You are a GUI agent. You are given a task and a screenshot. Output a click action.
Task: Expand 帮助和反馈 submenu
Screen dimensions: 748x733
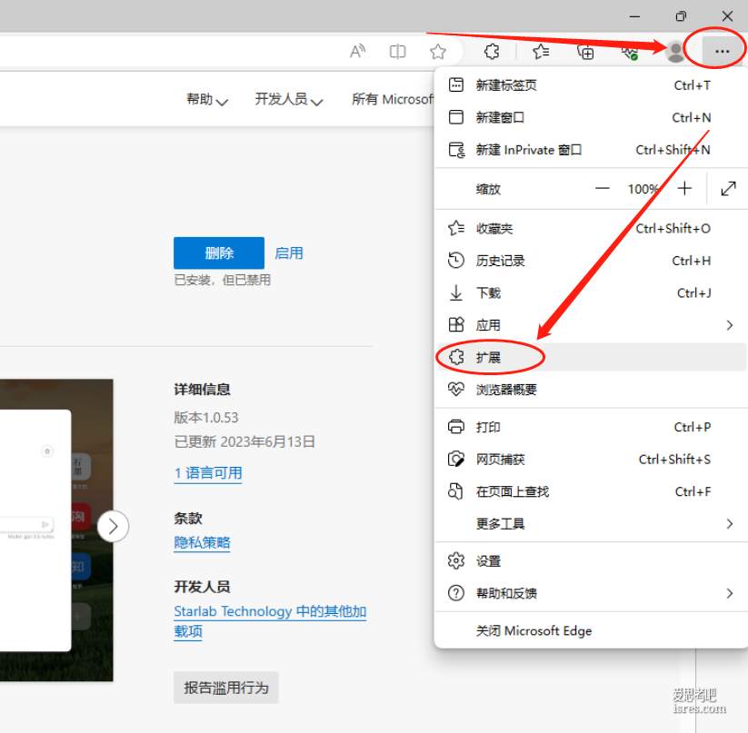pos(591,593)
